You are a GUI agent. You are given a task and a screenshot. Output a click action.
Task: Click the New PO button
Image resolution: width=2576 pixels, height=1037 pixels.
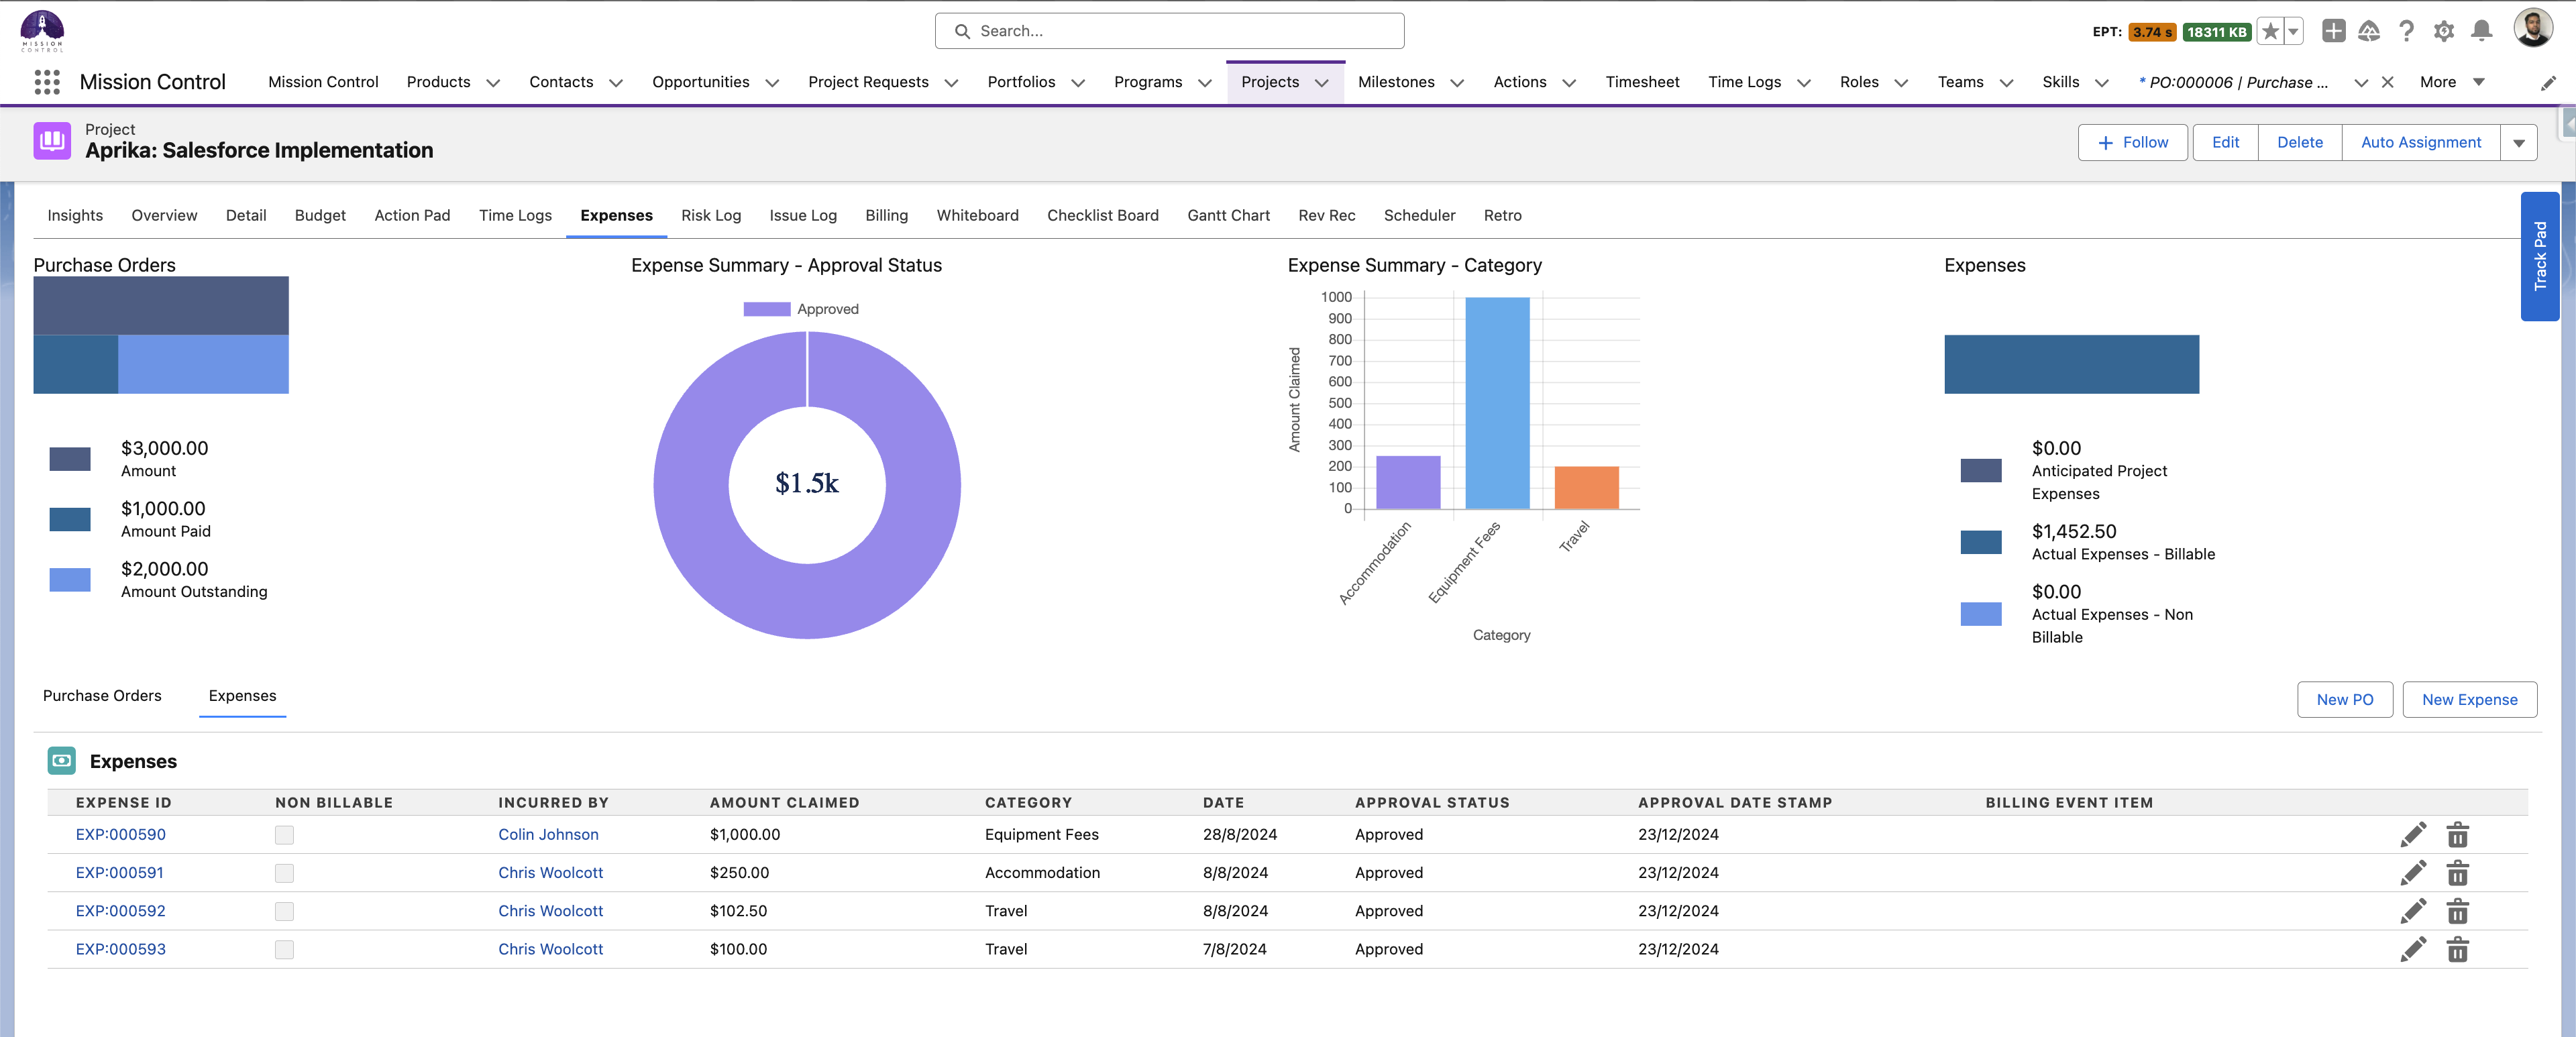(2344, 699)
